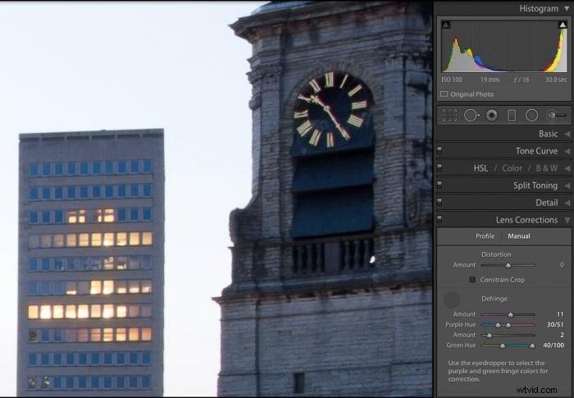Click the Split Toning panel title

(535, 185)
